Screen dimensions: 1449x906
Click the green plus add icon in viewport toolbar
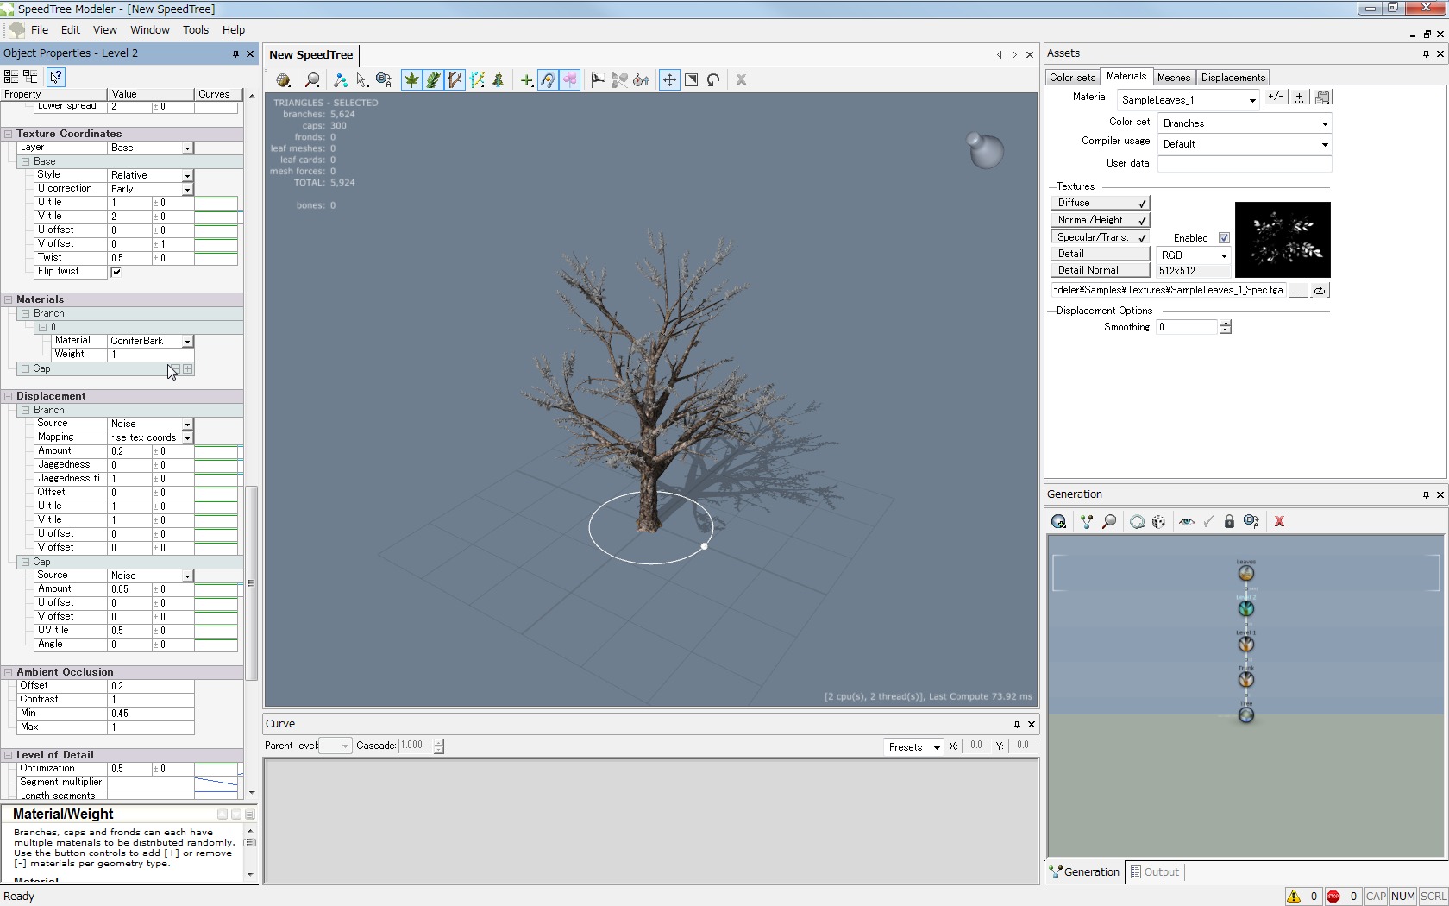[526, 80]
